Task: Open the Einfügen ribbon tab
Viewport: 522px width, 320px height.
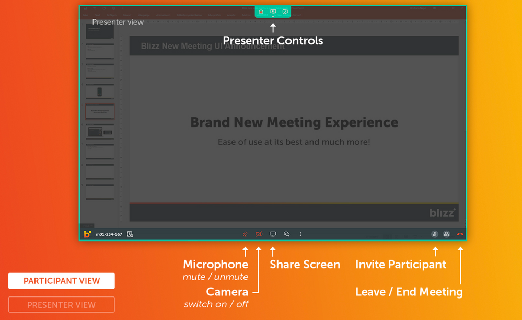Action: [x=111, y=15]
